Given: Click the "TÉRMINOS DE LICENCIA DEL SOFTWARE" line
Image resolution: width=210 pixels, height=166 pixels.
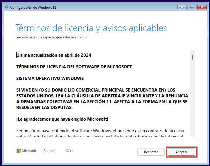Looking at the screenshot, I should 74,67.
